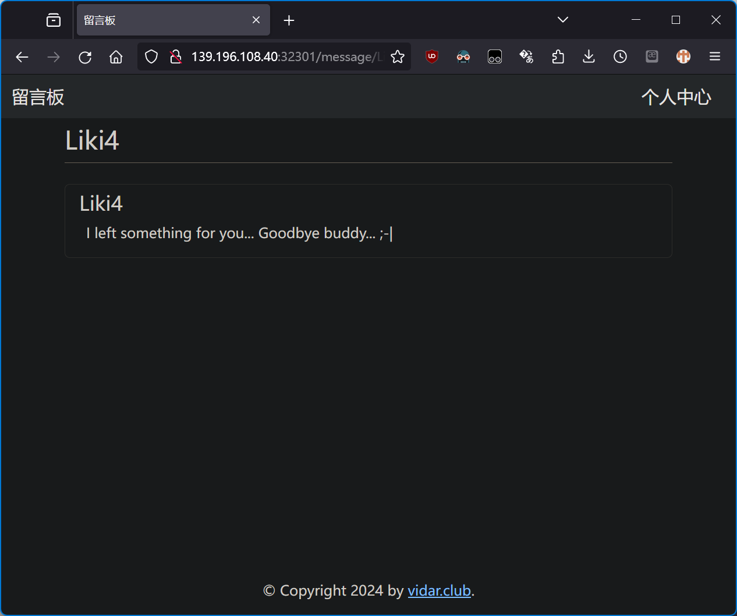Close the 留言板 tab
Viewport: 737px width, 616px height.
[x=256, y=20]
